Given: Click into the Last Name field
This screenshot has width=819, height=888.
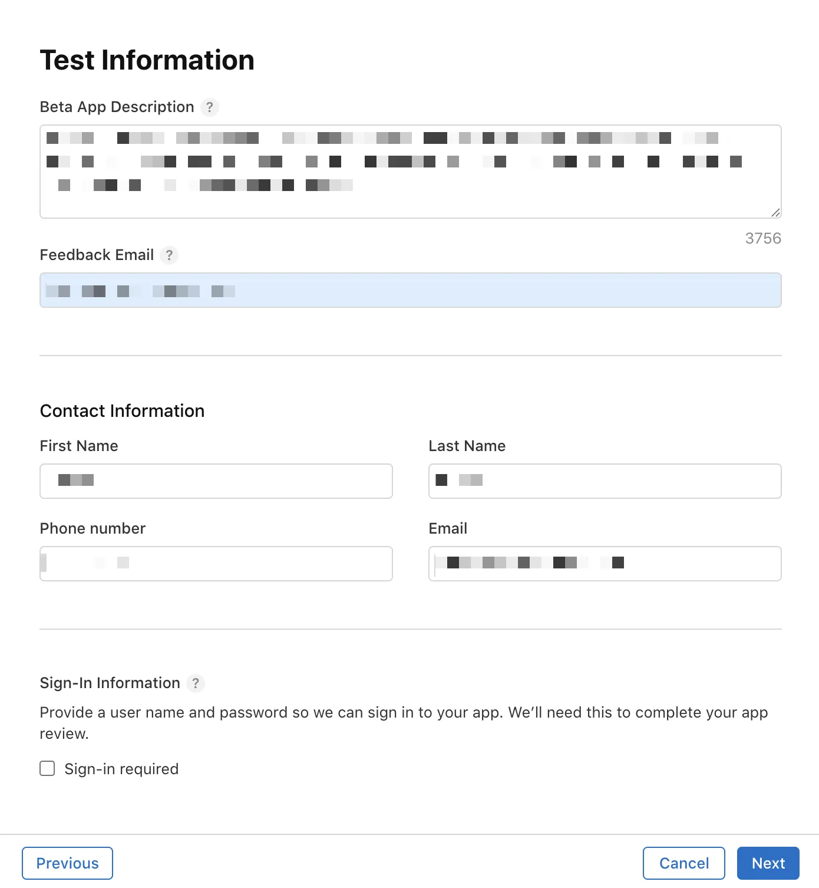Looking at the screenshot, I should coord(605,481).
